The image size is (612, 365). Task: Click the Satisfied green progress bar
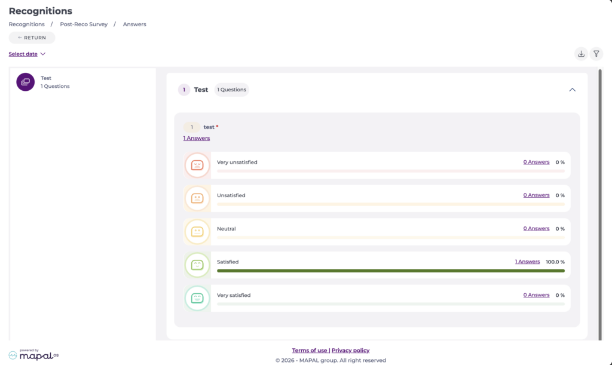(x=391, y=271)
